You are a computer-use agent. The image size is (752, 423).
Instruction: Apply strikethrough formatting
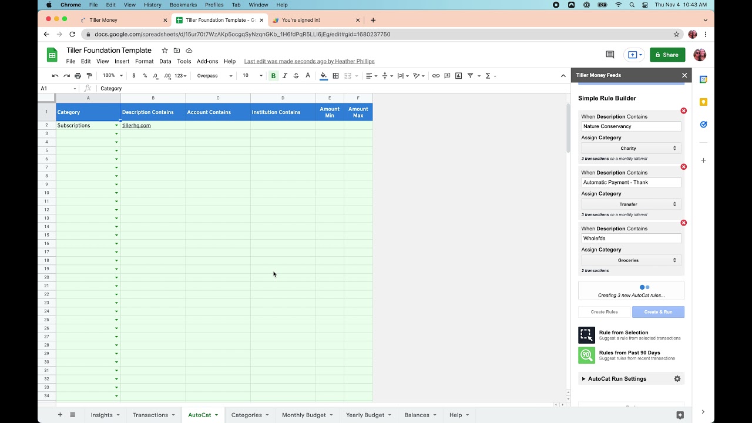coord(296,76)
